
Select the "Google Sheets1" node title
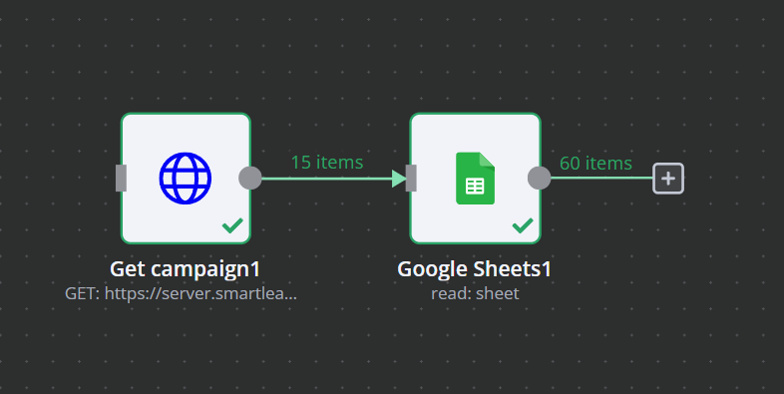(x=474, y=269)
